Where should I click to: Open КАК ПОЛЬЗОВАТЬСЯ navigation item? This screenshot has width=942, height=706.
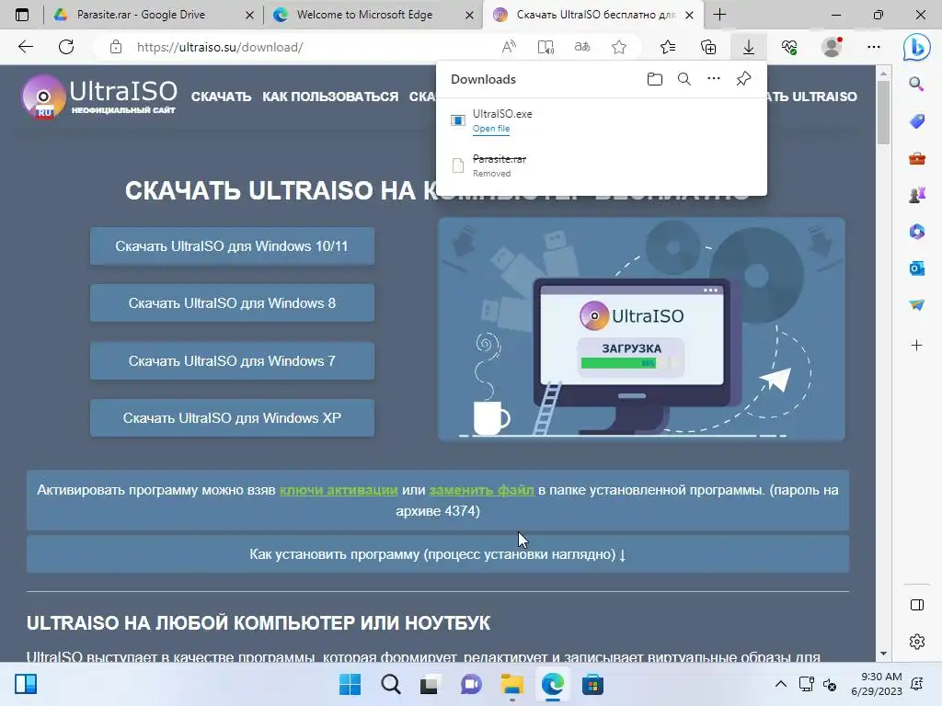pos(330,97)
